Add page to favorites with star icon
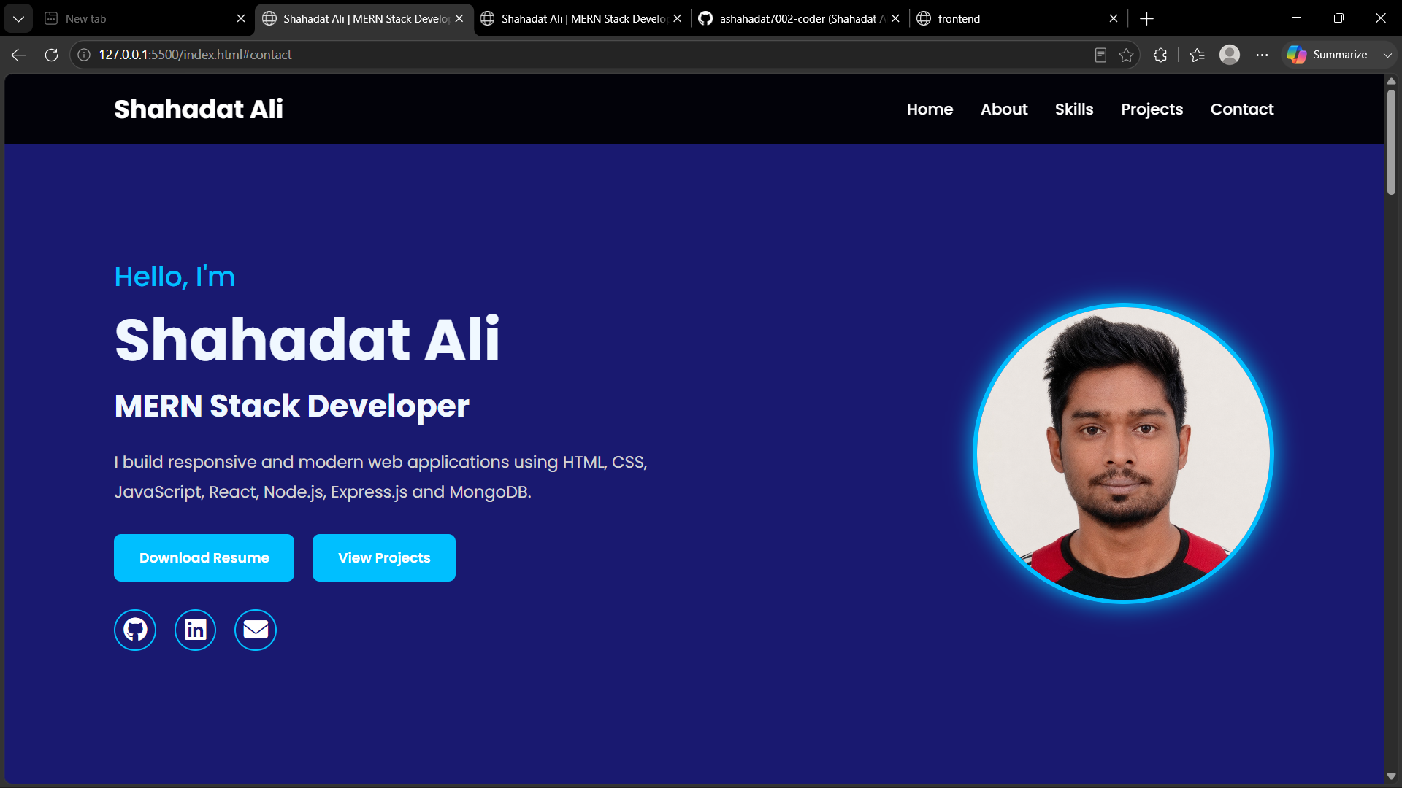 click(x=1126, y=55)
